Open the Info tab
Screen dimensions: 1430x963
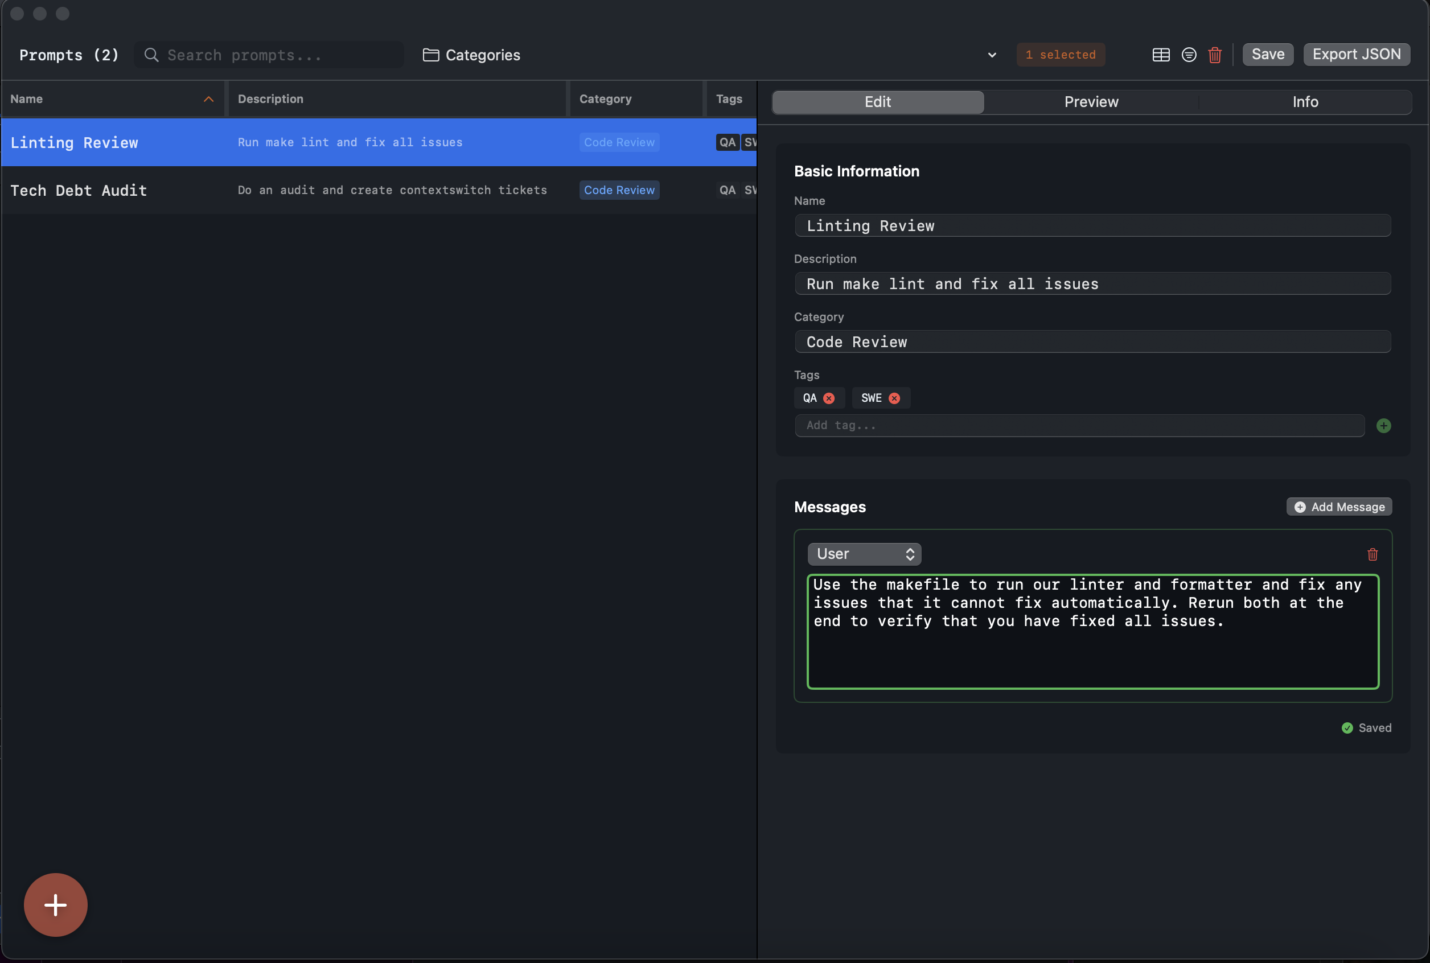point(1305,102)
